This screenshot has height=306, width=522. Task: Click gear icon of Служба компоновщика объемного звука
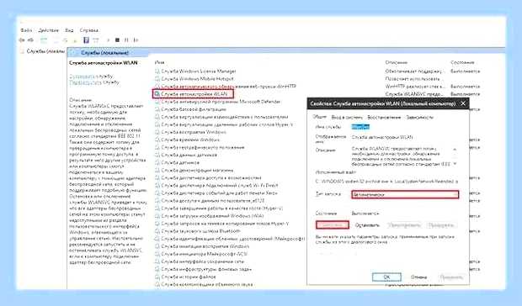(x=157, y=284)
